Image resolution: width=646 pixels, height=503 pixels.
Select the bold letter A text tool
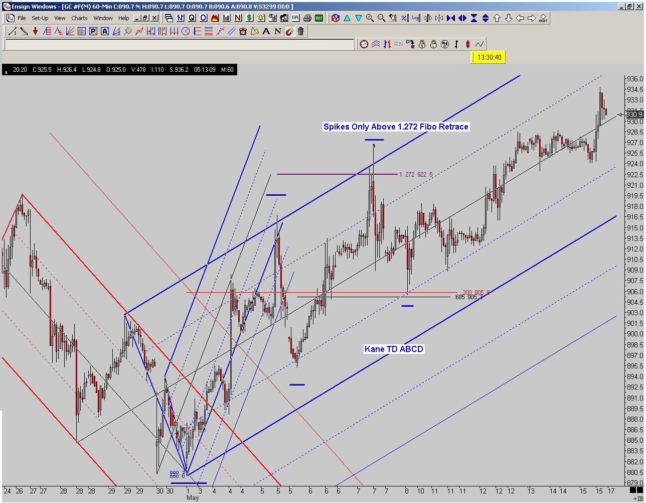[x=266, y=31]
